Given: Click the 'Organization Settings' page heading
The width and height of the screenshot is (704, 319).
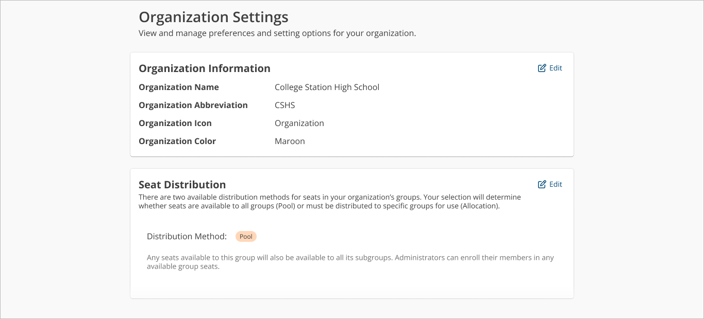Looking at the screenshot, I should (213, 17).
